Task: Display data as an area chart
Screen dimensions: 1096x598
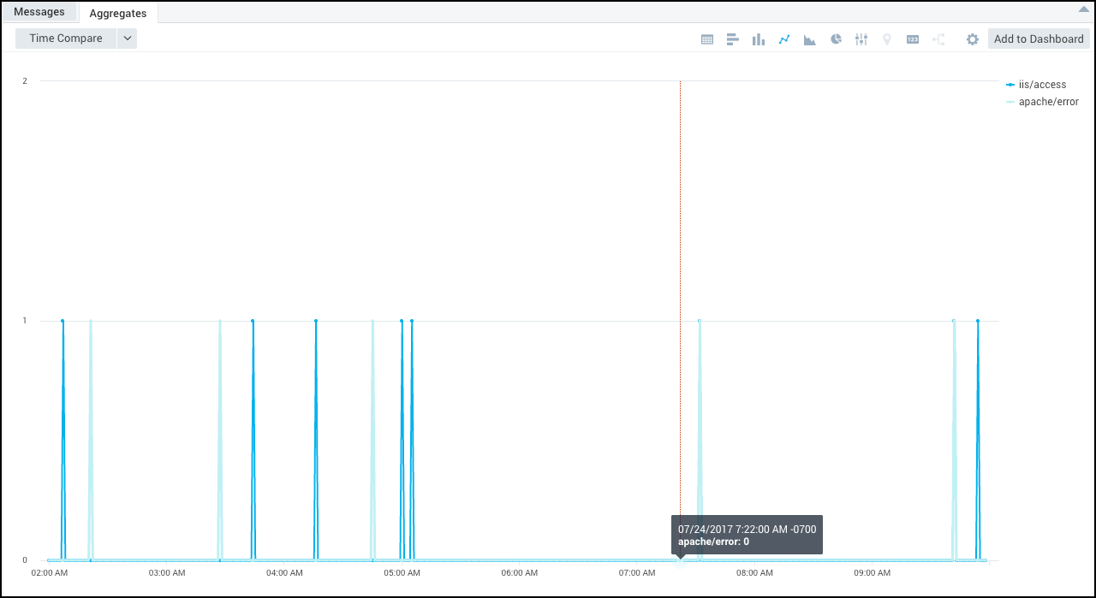Action: [810, 38]
